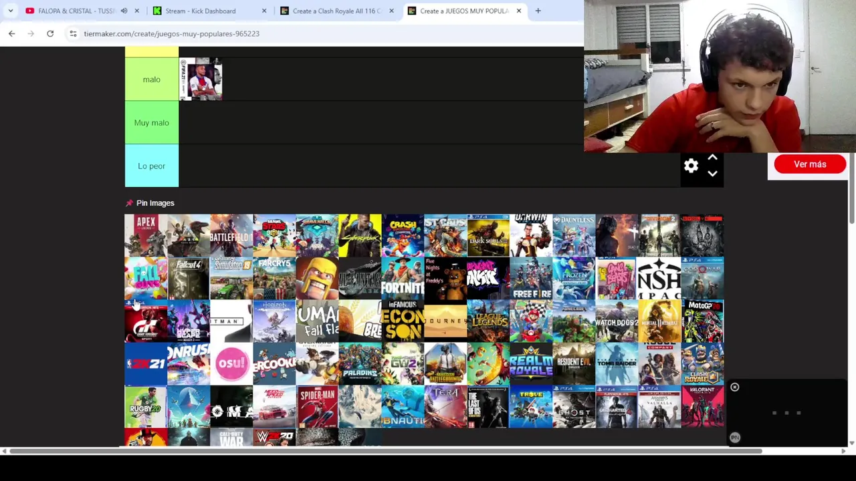Pick the MotoGP 20 game image
The height and width of the screenshot is (481, 856).
click(x=702, y=321)
